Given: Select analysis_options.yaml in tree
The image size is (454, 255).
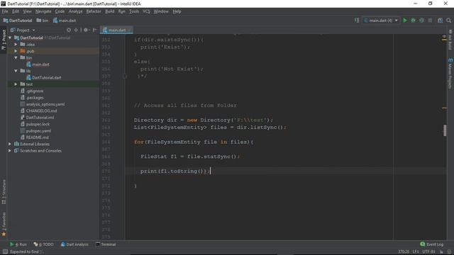Looking at the screenshot, I should pos(43,104).
